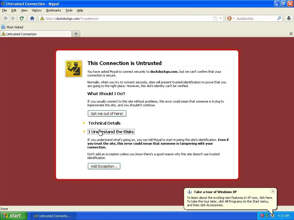Click the untrusted connection officer icon
Image resolution: width=294 pixels, height=220 pixels.
click(x=74, y=69)
